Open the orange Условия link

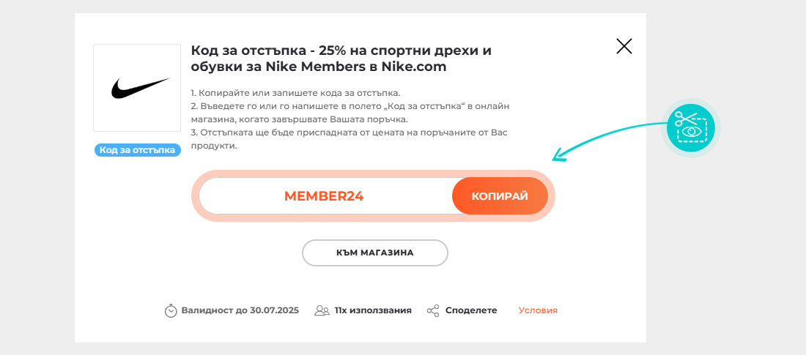tap(538, 310)
